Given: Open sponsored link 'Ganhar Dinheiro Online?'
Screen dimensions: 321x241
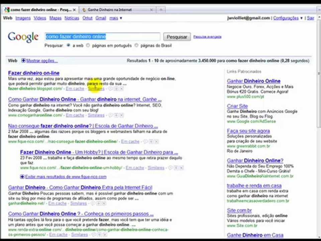Looking at the screenshot, I should pyautogui.click(x=255, y=160).
